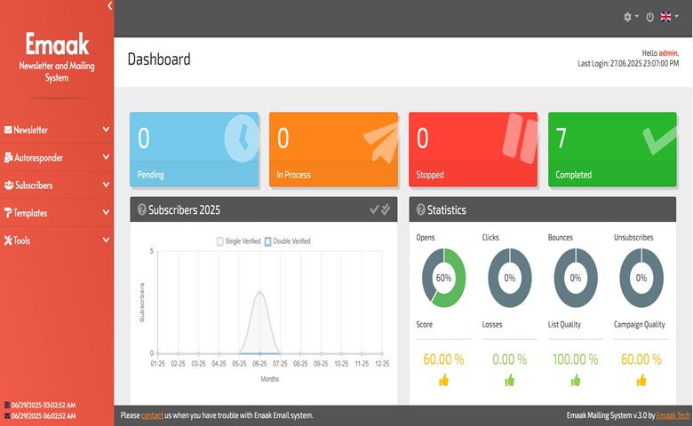Click the thumbs-up icon under Losses
The image size is (693, 426).
[510, 380]
